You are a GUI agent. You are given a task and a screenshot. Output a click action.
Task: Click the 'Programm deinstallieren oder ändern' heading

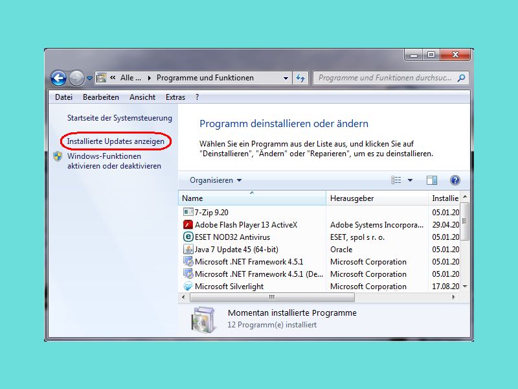(x=284, y=124)
